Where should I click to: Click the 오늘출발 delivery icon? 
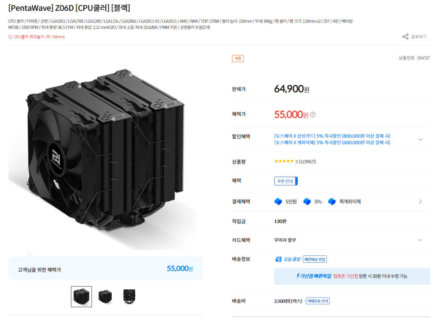pos(278,259)
